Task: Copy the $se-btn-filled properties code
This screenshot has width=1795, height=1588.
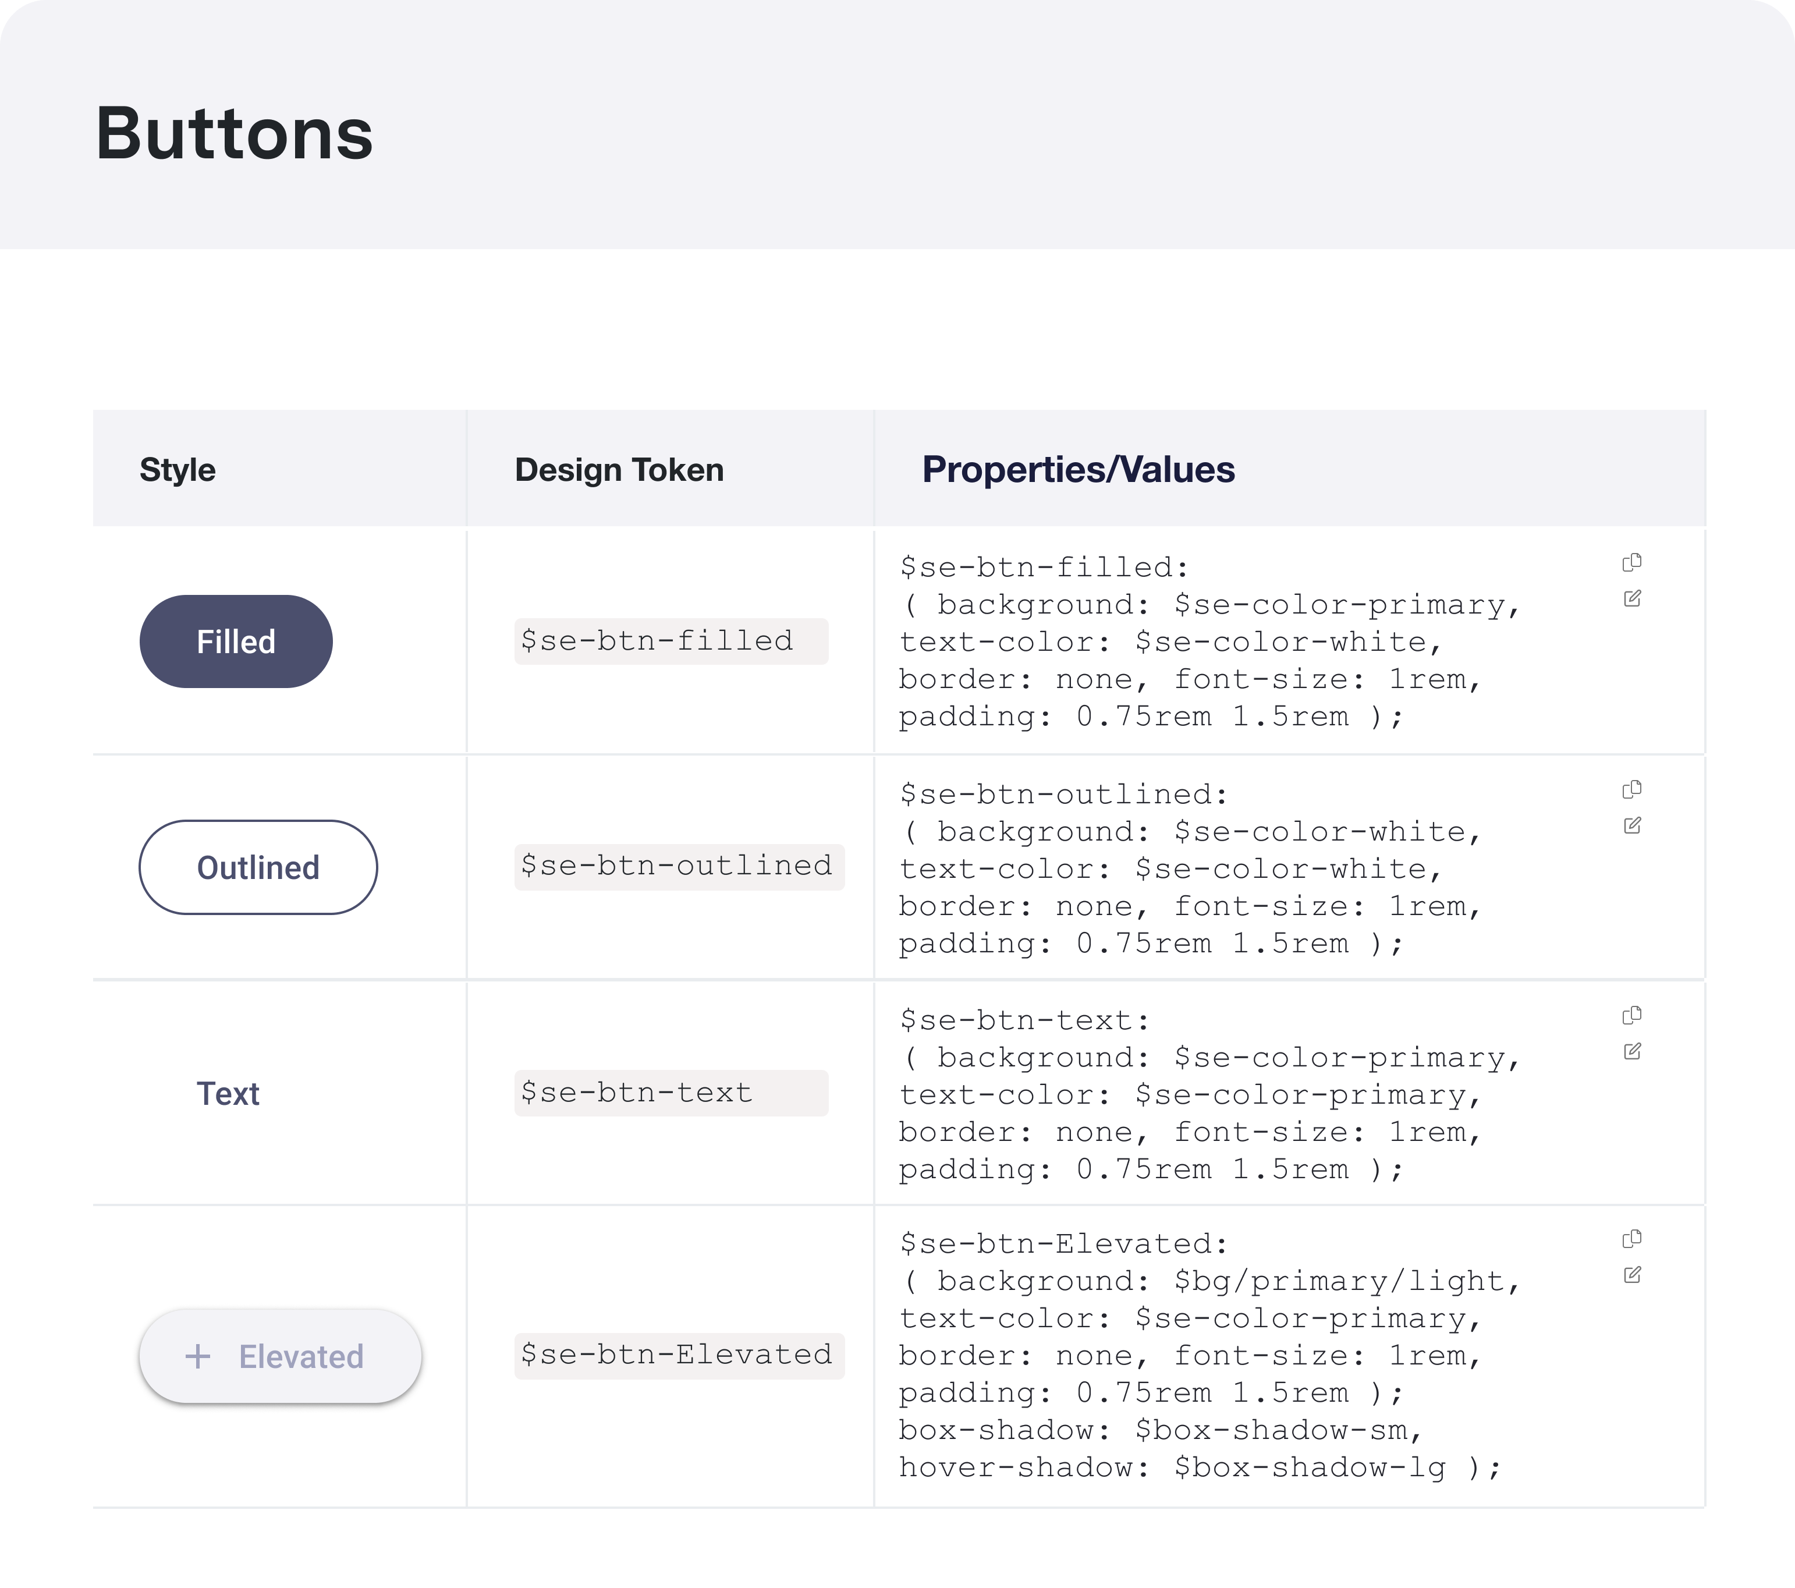Action: pyautogui.click(x=1631, y=562)
